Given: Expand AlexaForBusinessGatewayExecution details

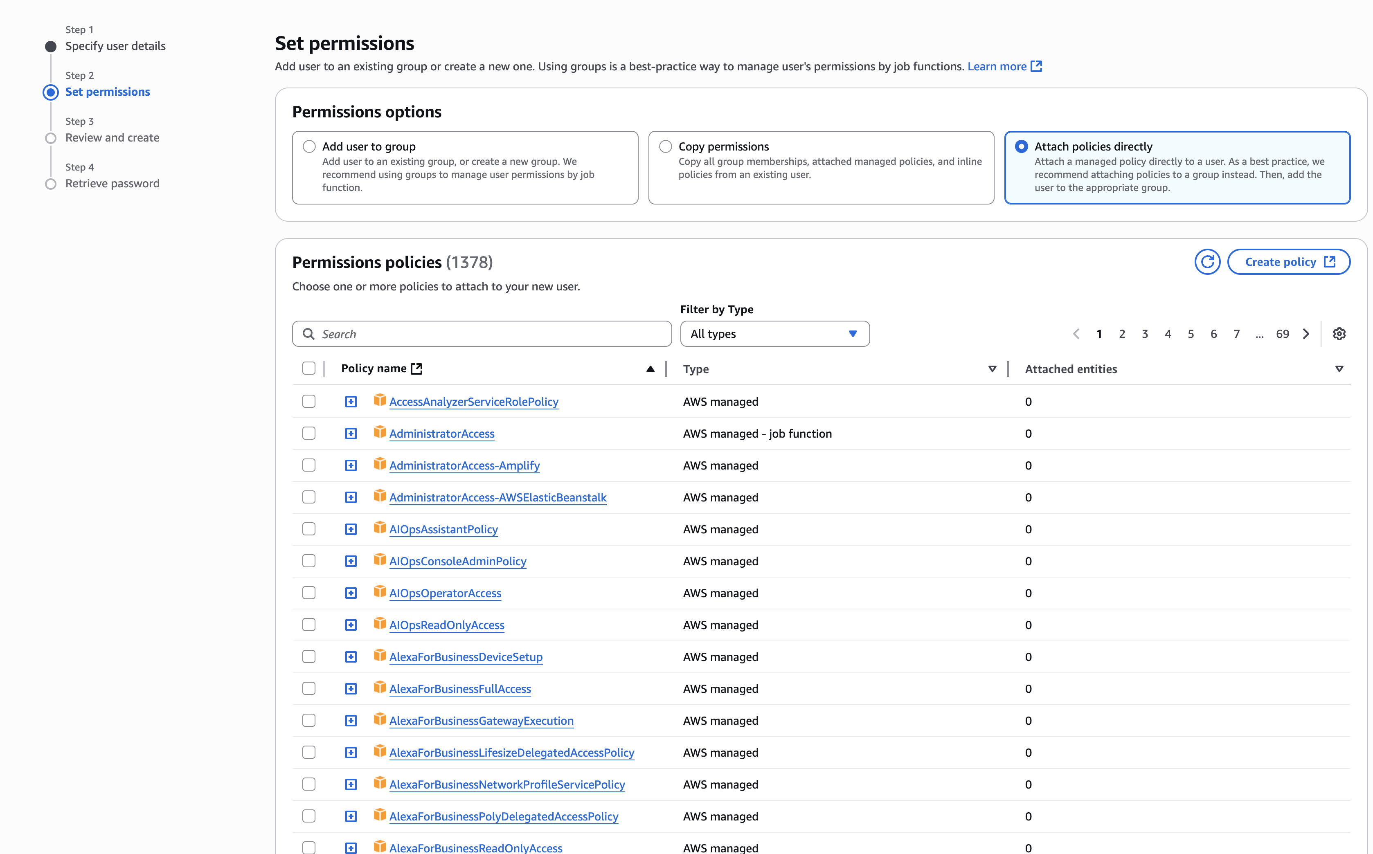Looking at the screenshot, I should 351,721.
